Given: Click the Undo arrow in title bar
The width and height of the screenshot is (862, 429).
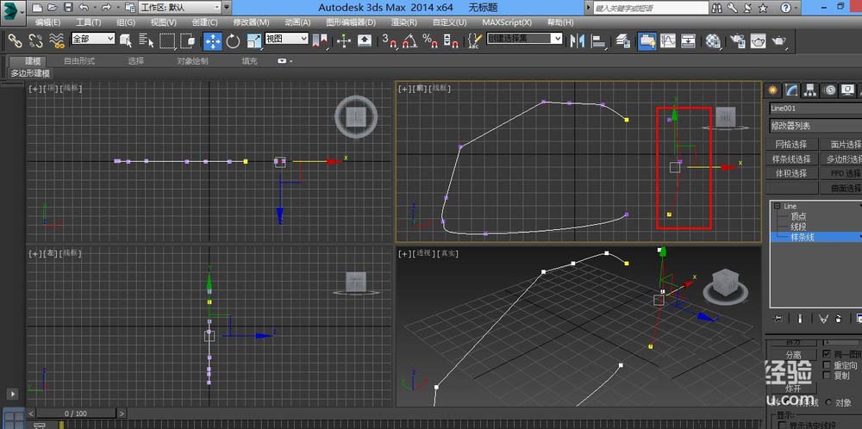Looking at the screenshot, I should point(83,7).
